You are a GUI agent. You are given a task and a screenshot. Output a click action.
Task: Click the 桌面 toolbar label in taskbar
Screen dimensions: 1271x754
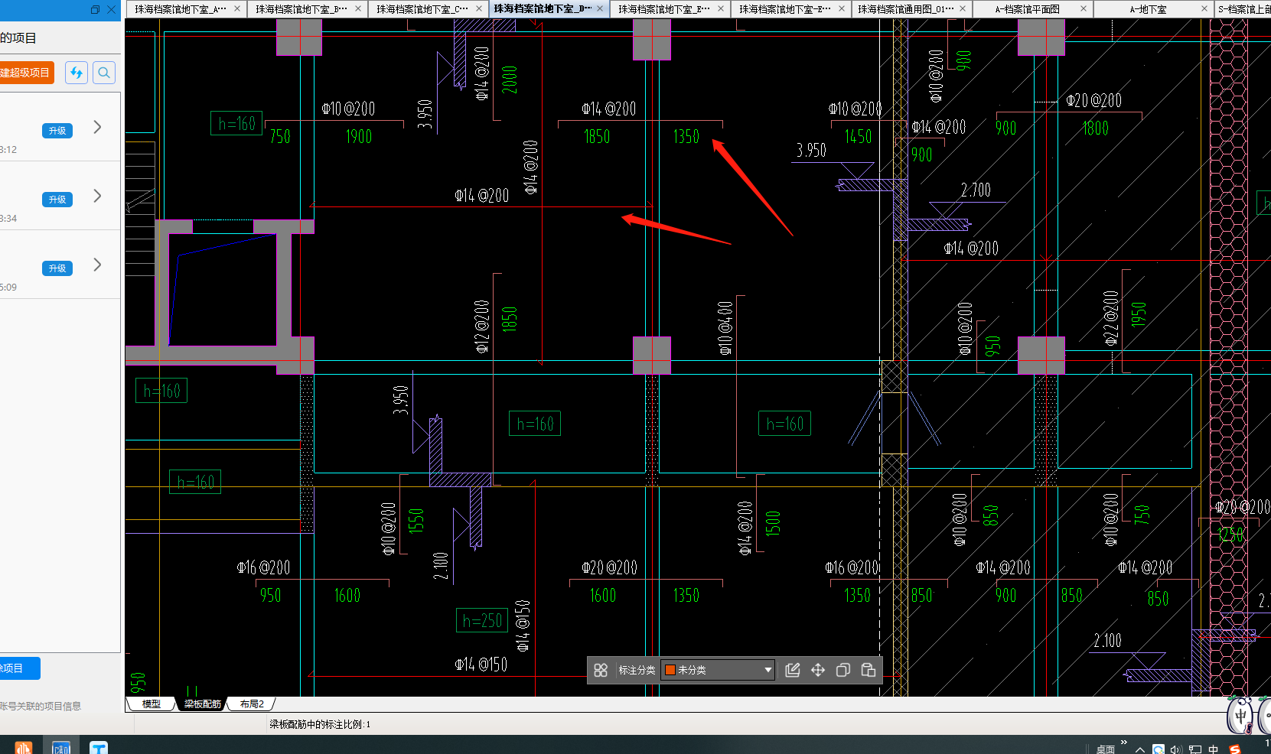(1105, 749)
